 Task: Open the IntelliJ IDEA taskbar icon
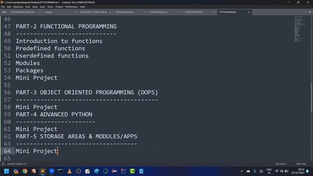(x=123, y=171)
